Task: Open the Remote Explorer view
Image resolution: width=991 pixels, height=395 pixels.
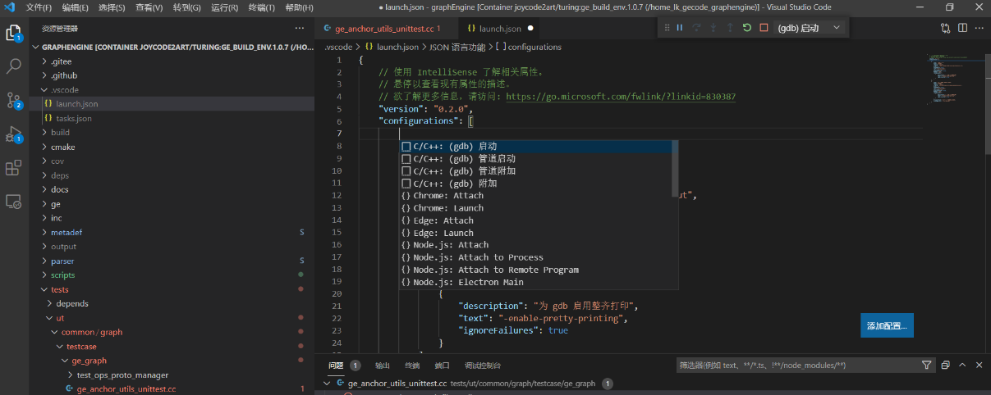Action: [14, 202]
